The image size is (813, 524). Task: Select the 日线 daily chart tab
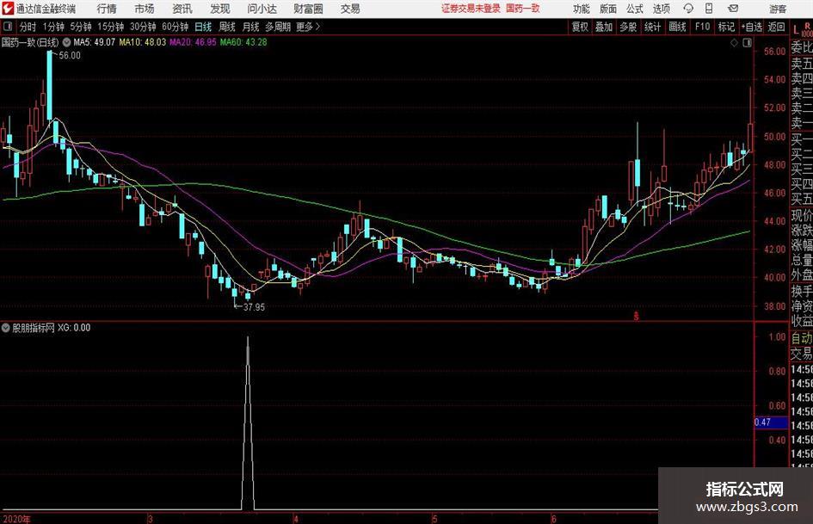click(203, 27)
